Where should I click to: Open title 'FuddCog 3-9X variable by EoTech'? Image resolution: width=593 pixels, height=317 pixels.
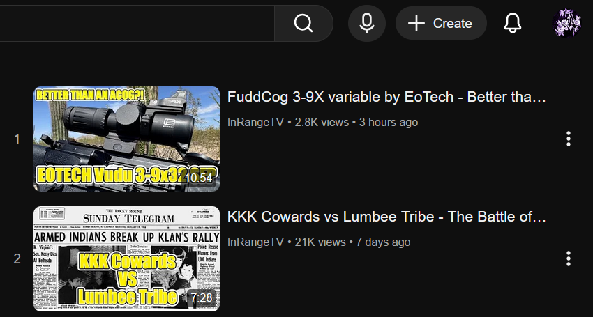pyautogui.click(x=386, y=97)
